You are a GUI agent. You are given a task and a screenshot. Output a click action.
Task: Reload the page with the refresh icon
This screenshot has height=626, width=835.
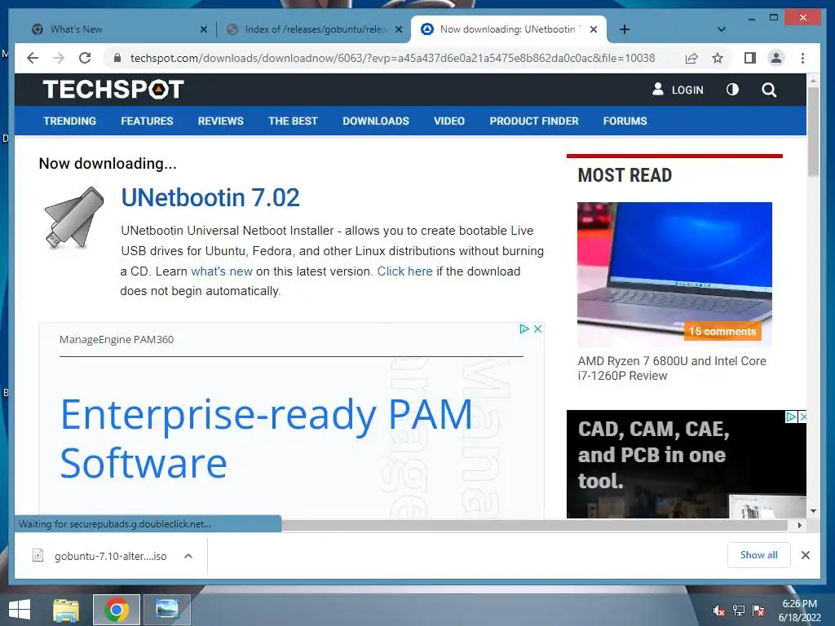85,58
